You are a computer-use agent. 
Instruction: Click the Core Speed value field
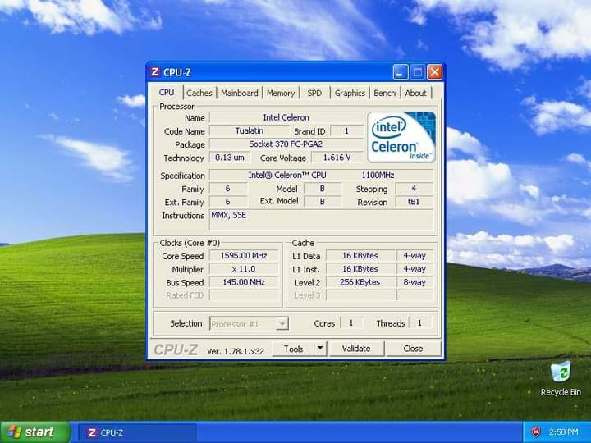point(244,256)
